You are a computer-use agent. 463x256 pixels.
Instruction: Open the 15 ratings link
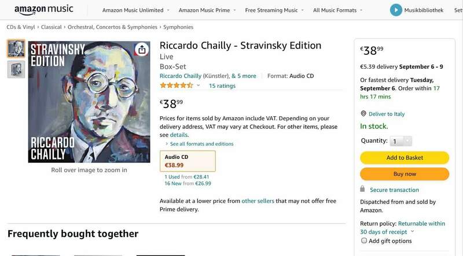pyautogui.click(x=222, y=86)
